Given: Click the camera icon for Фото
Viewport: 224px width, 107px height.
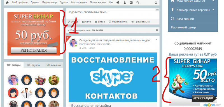Looking at the screenshot, I should [x=83, y=22].
